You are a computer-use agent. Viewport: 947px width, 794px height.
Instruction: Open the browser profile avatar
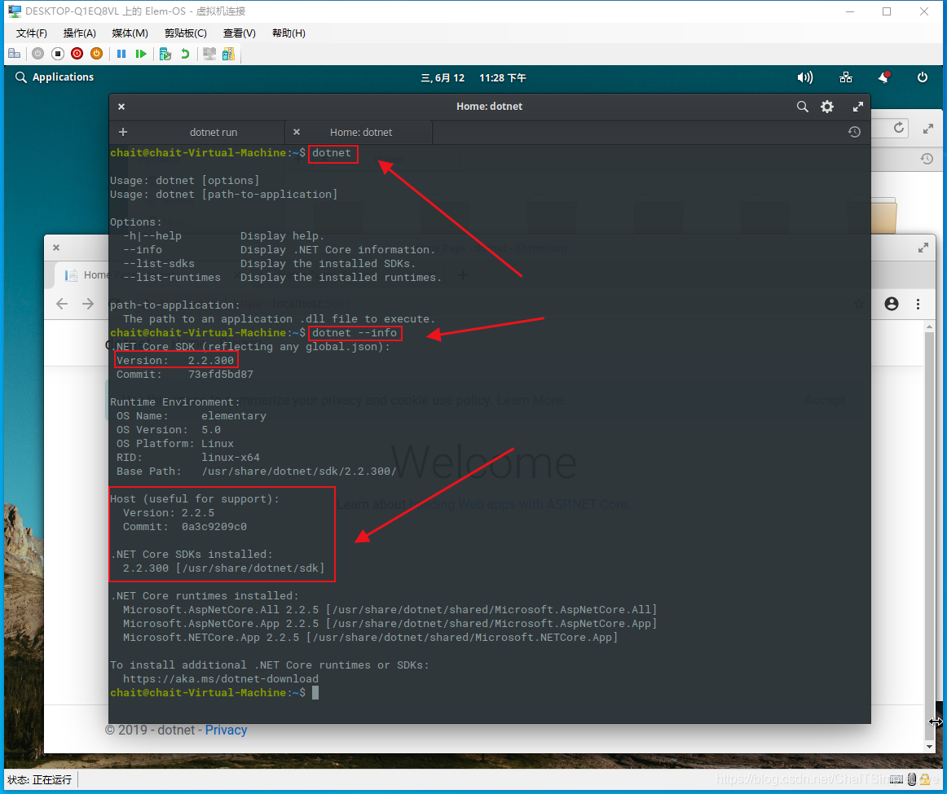[x=892, y=304]
